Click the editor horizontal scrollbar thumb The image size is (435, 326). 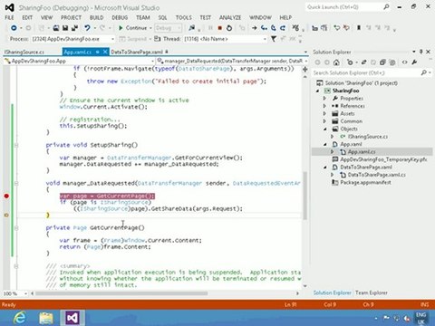pos(121,293)
